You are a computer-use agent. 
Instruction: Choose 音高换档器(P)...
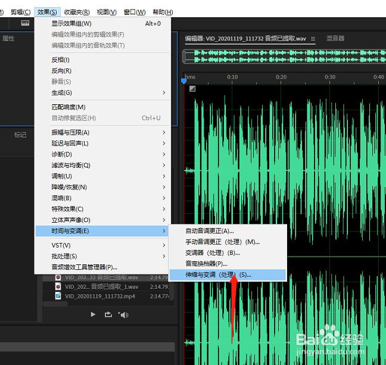click(x=228, y=264)
